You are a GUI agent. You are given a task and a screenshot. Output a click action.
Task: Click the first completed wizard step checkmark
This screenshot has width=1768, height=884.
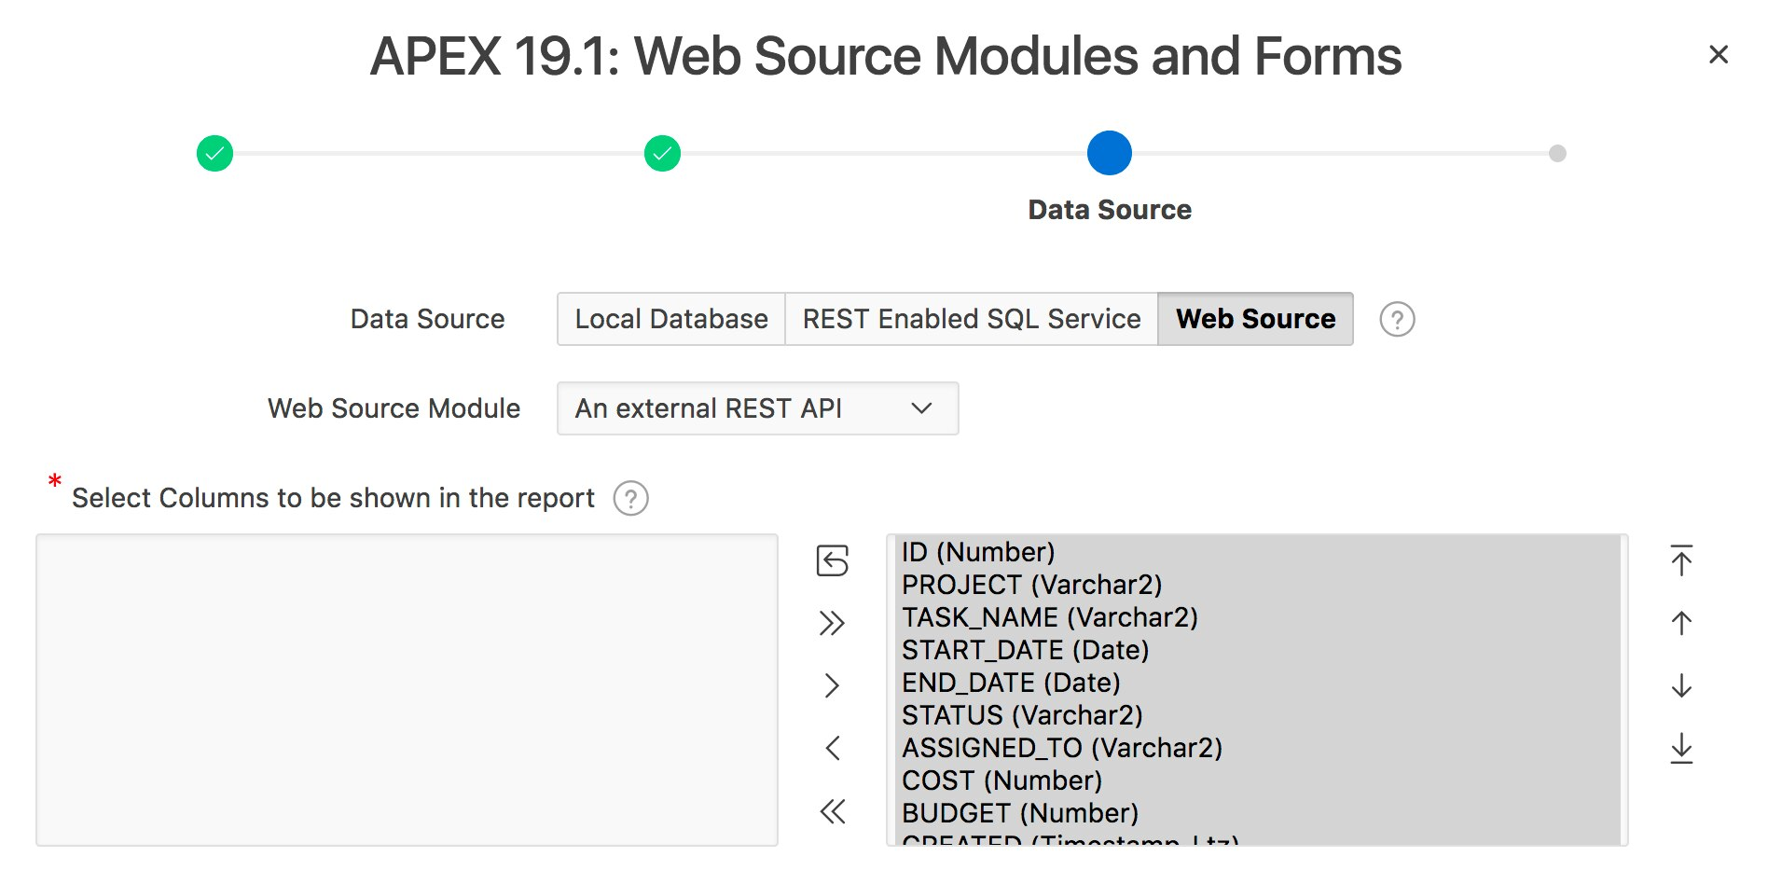(214, 153)
